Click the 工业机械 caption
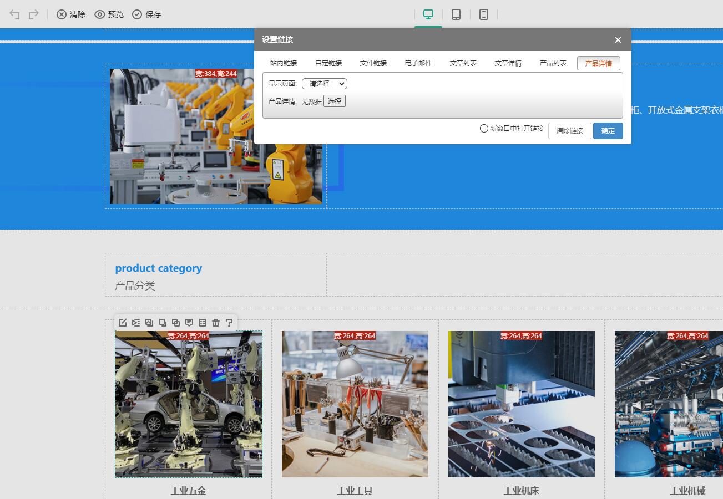The width and height of the screenshot is (723, 499). point(688,491)
